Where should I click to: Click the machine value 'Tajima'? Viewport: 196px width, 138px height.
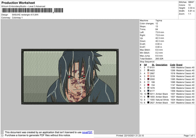(159, 21)
